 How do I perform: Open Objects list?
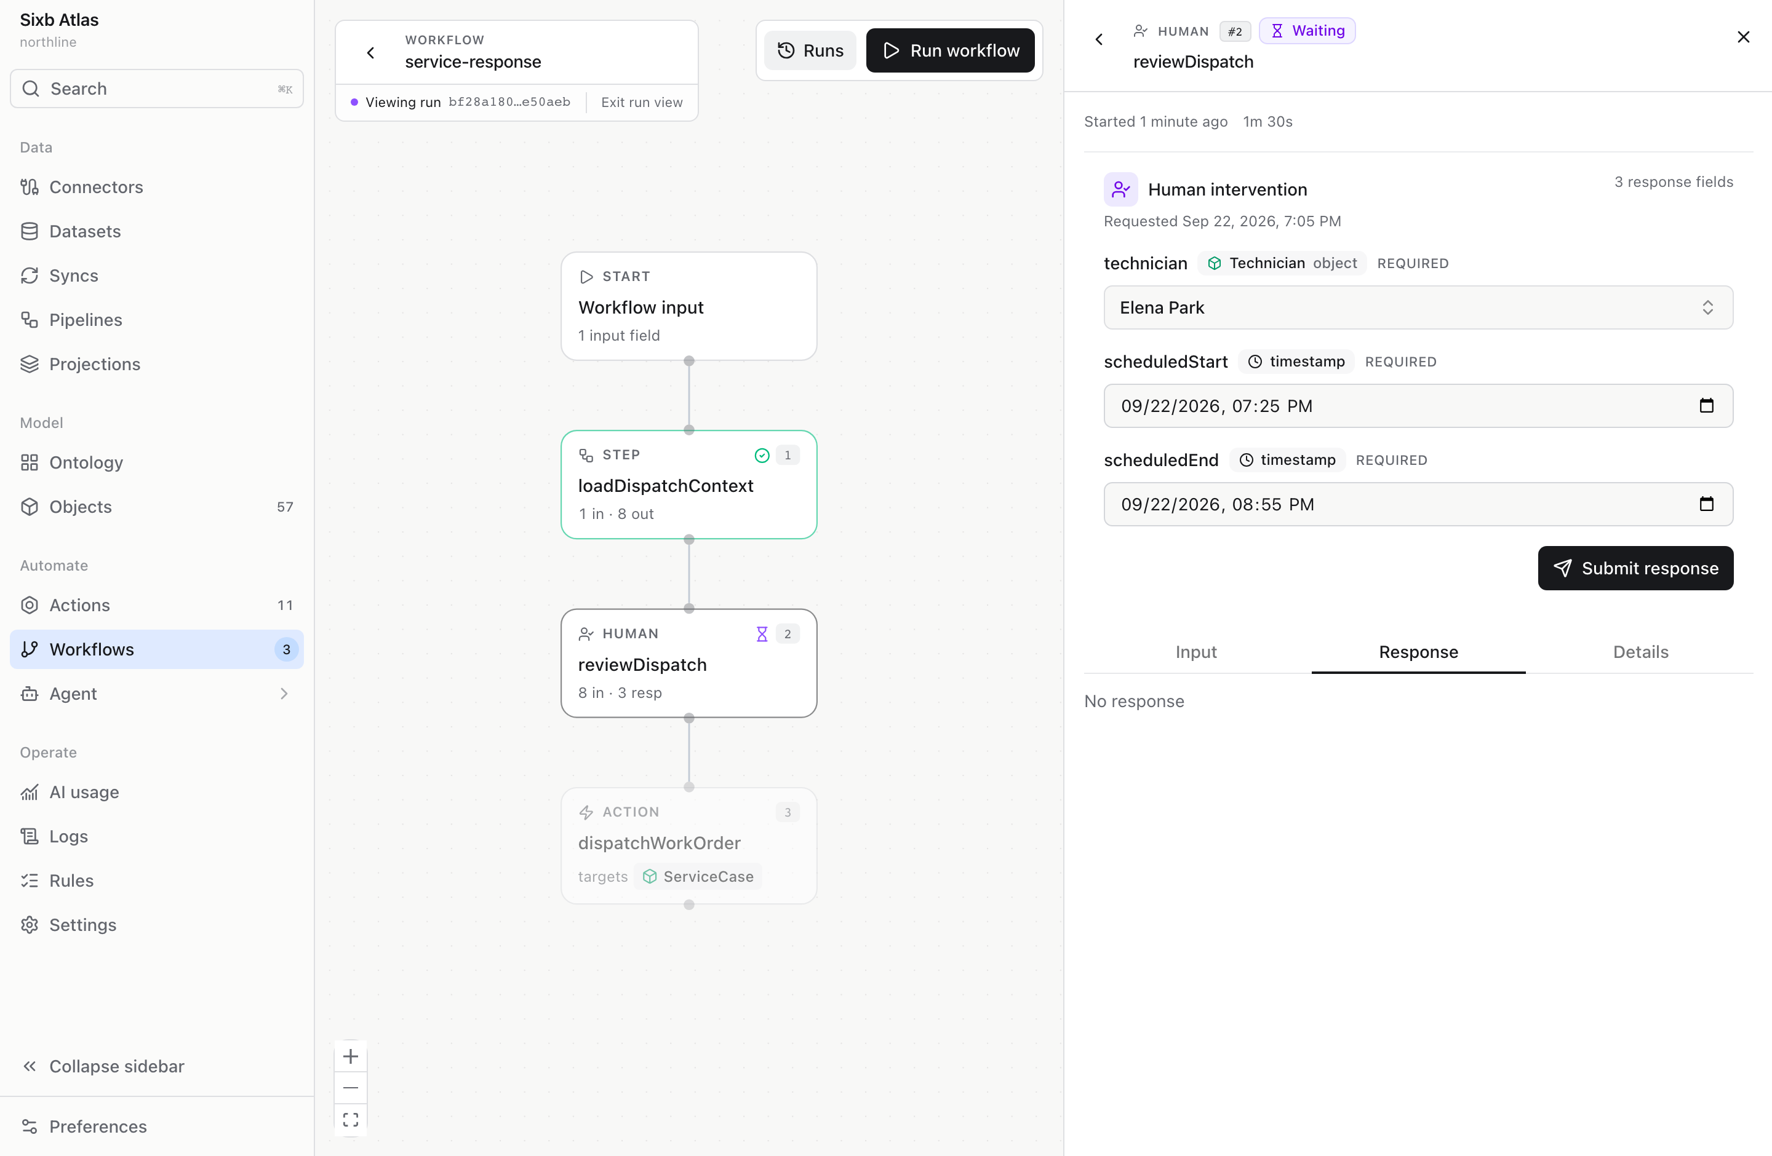tap(156, 507)
